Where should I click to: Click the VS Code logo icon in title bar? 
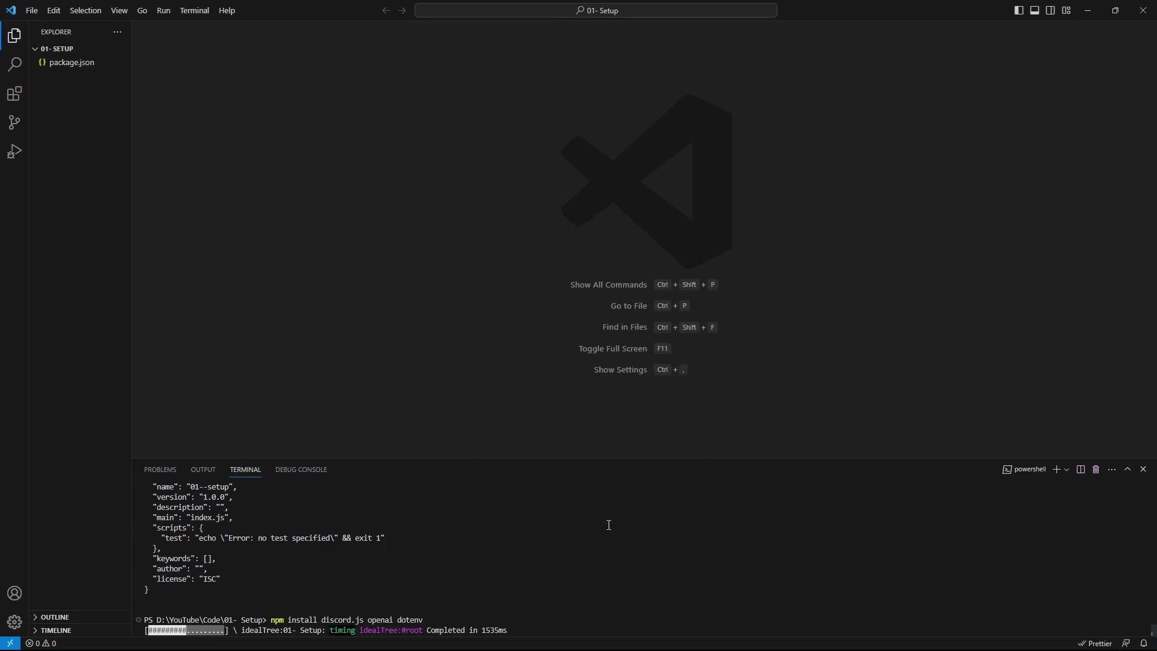click(x=11, y=11)
